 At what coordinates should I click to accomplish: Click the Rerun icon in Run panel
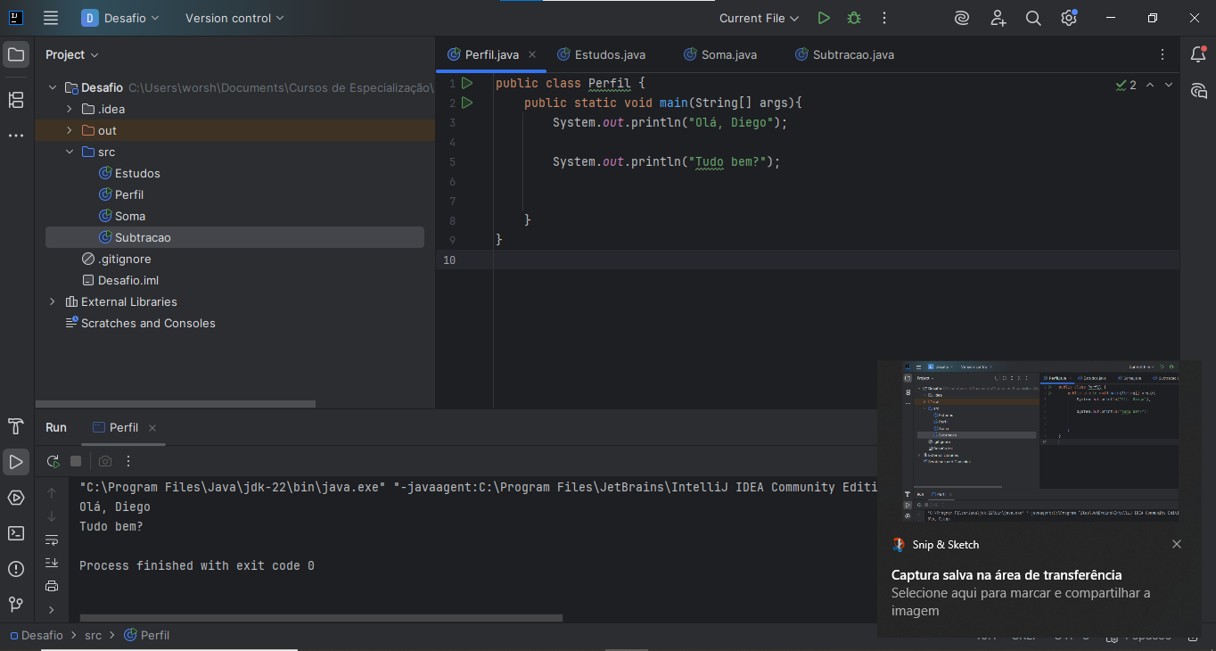pos(53,461)
